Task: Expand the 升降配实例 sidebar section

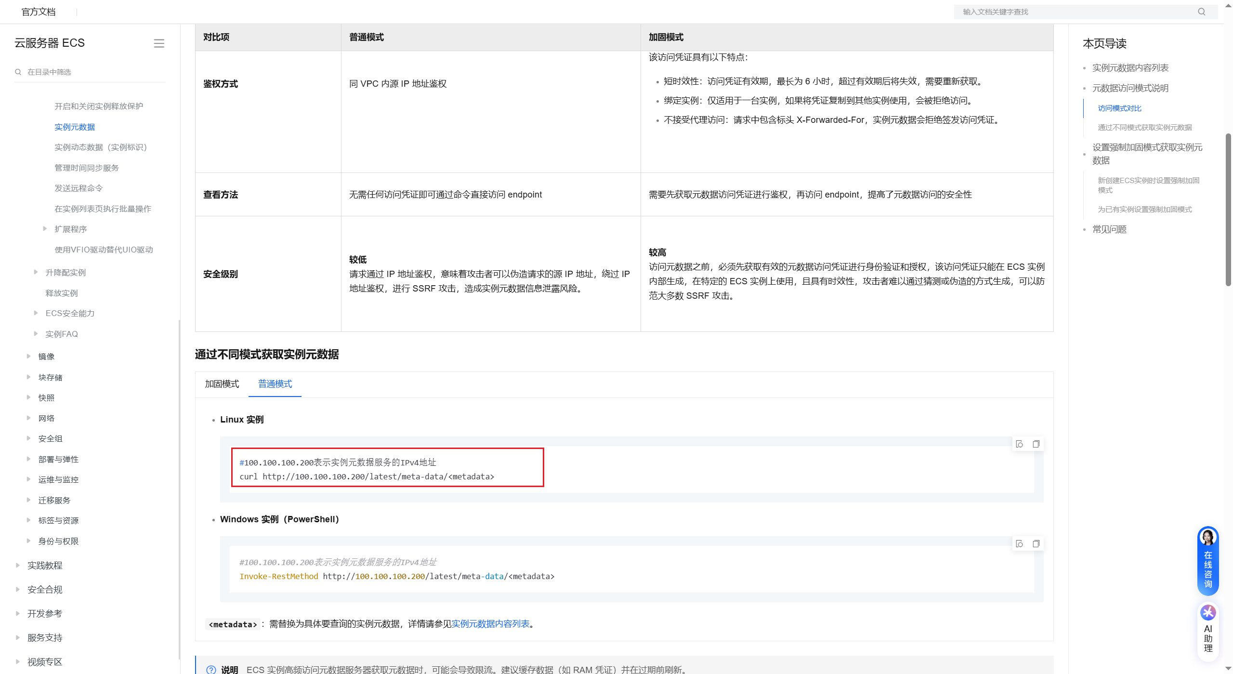Action: coord(36,272)
